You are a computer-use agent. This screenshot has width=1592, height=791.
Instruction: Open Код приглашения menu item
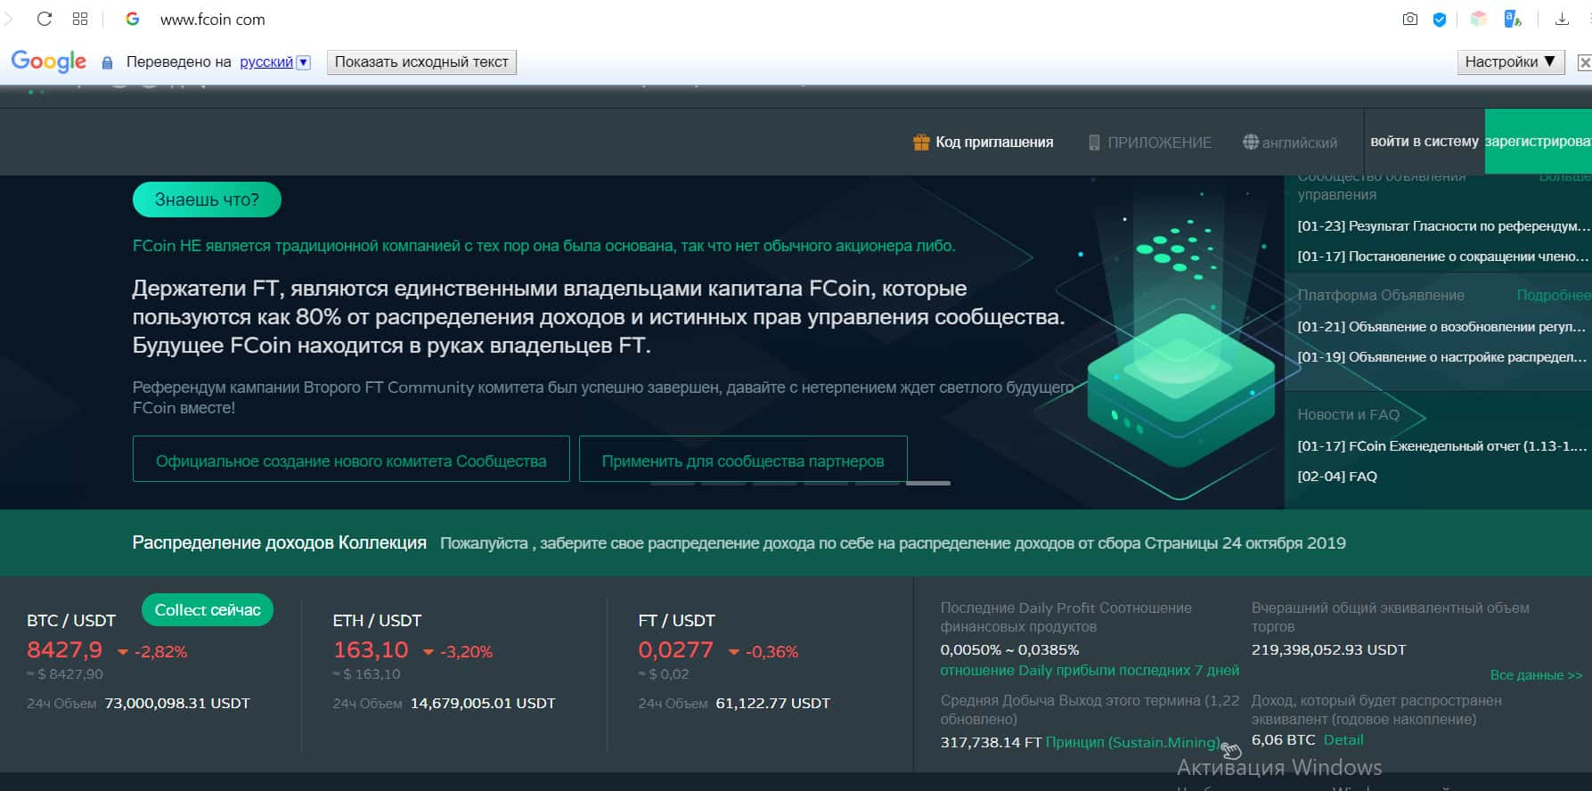pyautogui.click(x=994, y=142)
